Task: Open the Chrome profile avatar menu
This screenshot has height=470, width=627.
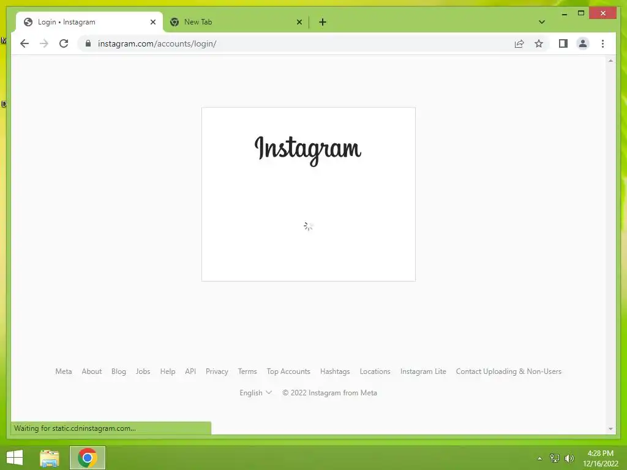Action: tap(583, 43)
